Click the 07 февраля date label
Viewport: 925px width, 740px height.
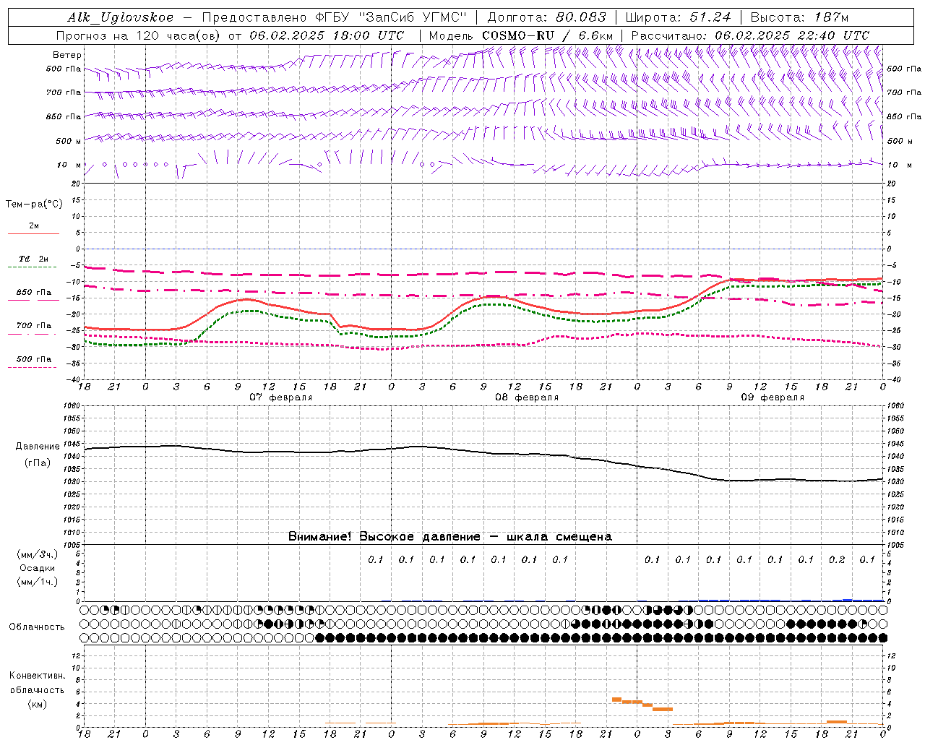tap(281, 397)
